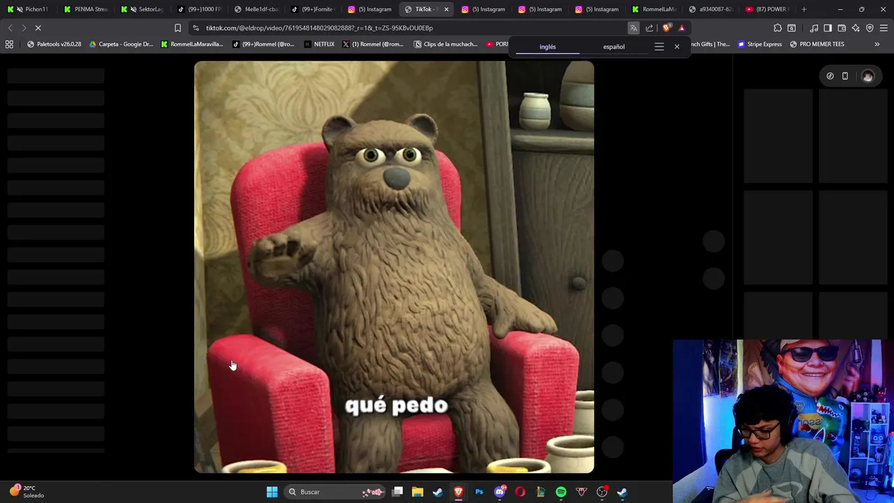894x503 pixels.
Task: Open the tab search icon in the toolbar
Action: coord(791,28)
